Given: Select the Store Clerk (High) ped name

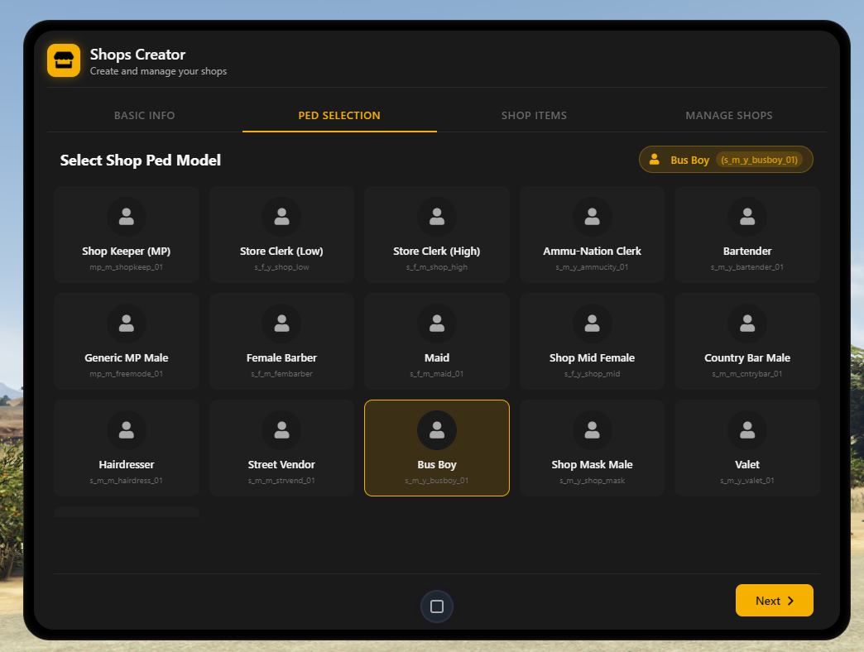Looking at the screenshot, I should pos(437,251).
